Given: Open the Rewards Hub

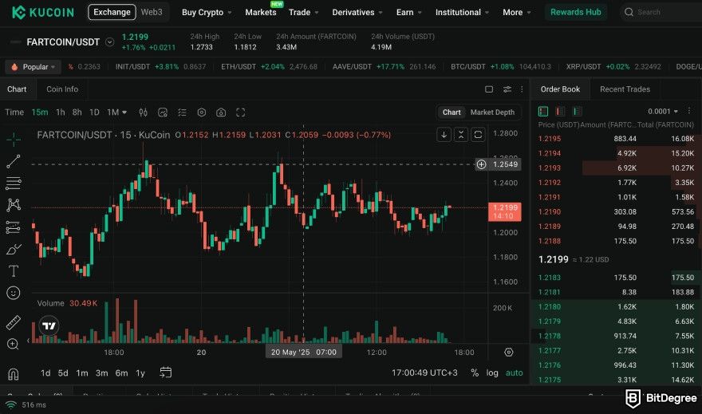Looking at the screenshot, I should (576, 12).
